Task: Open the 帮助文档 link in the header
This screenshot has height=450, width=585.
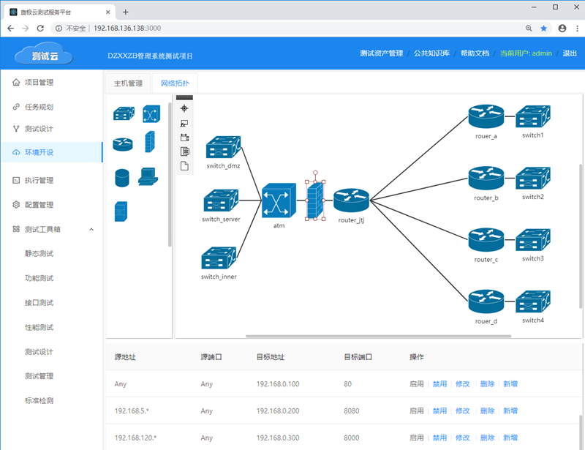Action: 475,53
